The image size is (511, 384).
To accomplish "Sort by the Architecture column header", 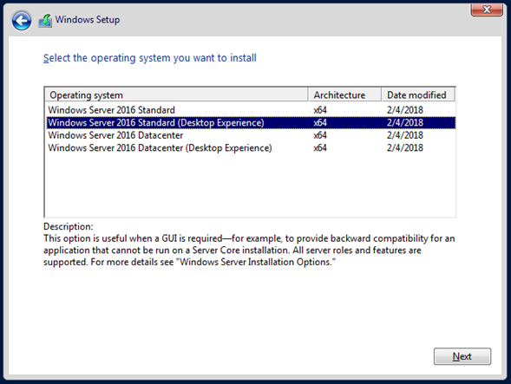I will coord(344,94).
